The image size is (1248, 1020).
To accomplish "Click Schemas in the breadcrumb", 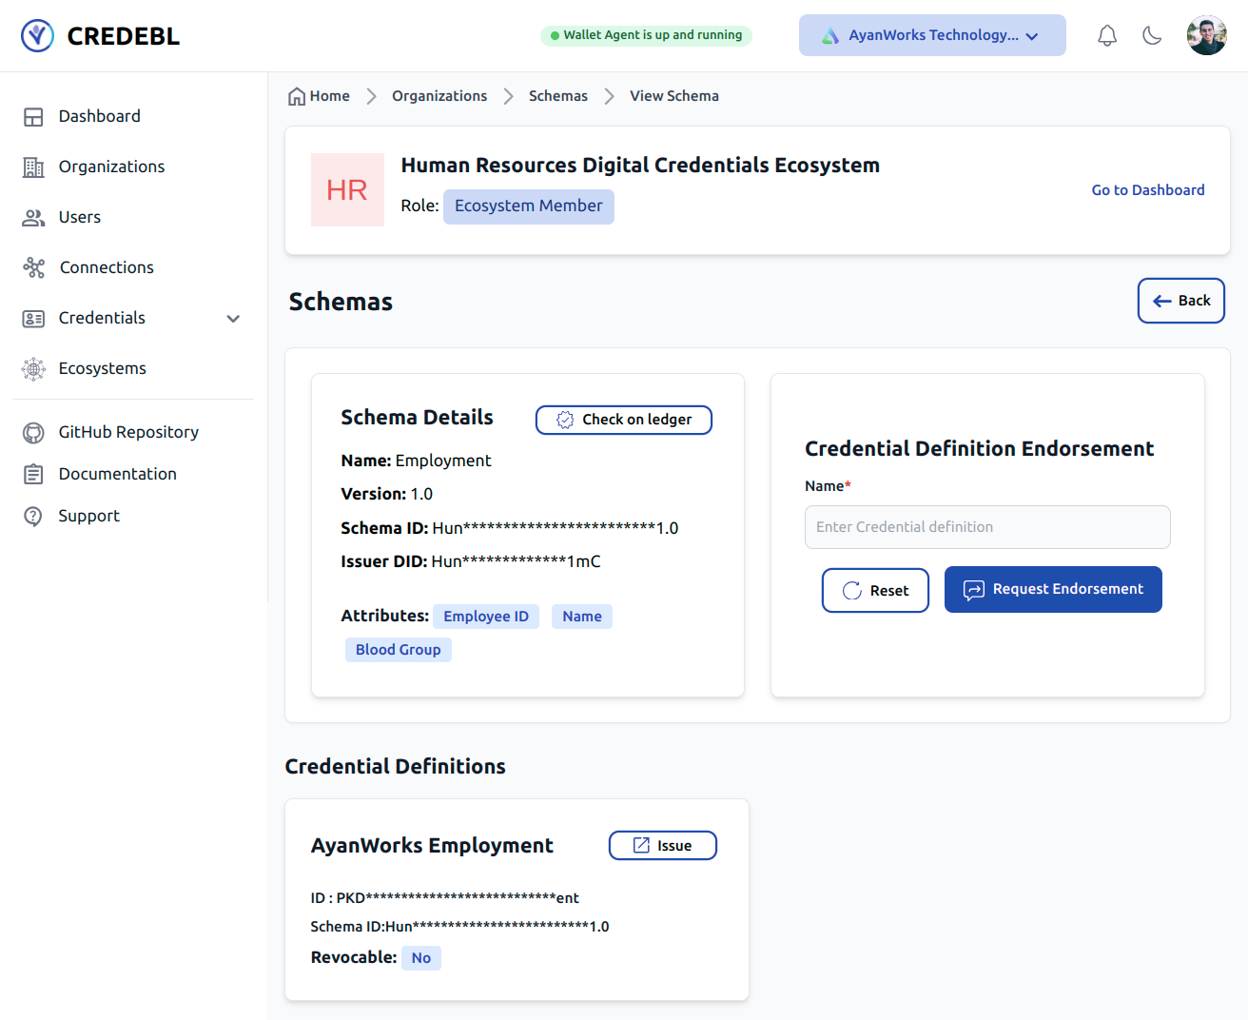I will 557,96.
